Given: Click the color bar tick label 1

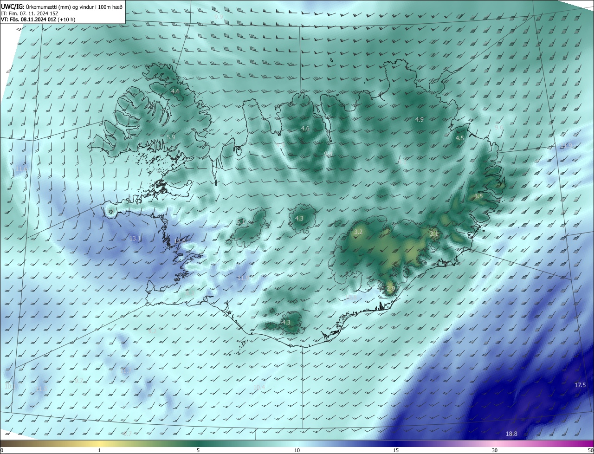Looking at the screenshot, I should point(99,450).
